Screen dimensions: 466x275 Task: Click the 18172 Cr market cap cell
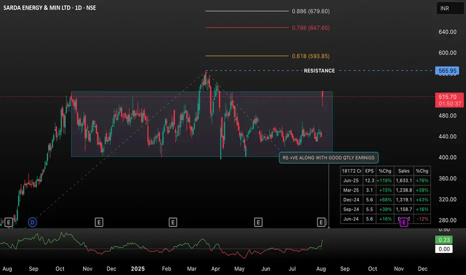[351, 171]
